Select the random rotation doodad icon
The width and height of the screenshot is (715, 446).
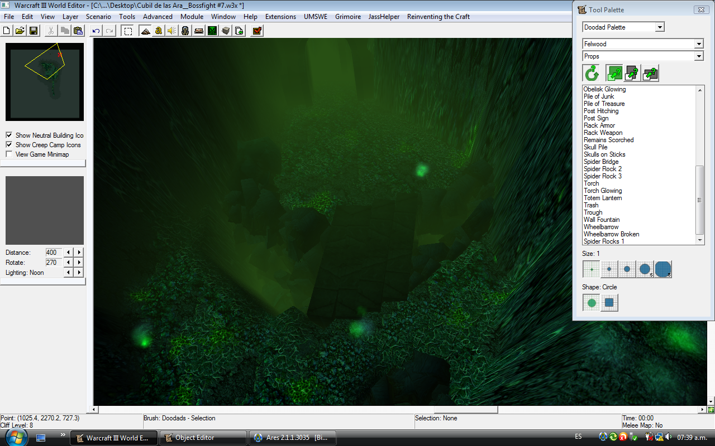click(591, 73)
